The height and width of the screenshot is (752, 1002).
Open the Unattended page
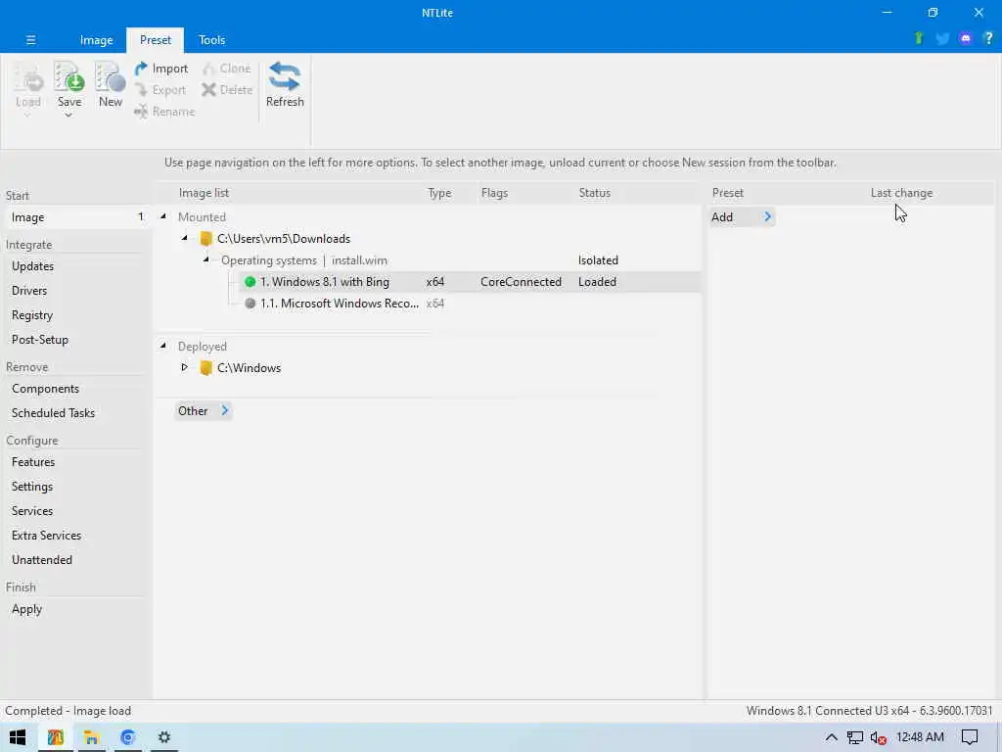[41, 559]
